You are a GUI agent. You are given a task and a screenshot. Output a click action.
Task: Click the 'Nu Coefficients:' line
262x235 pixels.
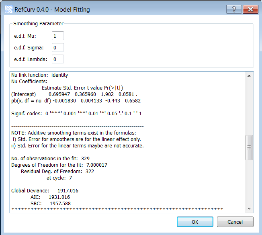pos(29,82)
